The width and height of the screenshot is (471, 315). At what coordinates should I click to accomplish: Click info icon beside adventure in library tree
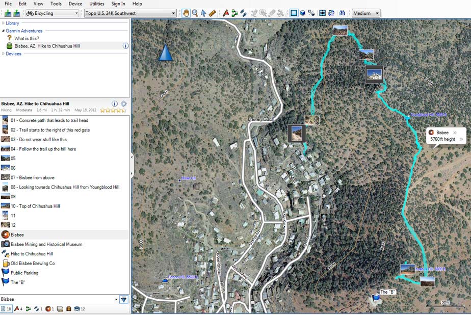pos(125,46)
